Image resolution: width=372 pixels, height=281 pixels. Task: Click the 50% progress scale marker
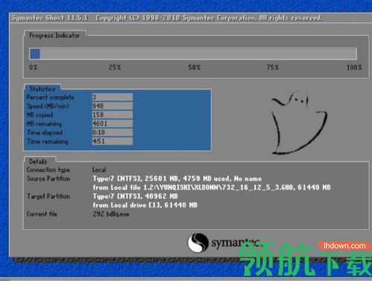tap(194, 68)
